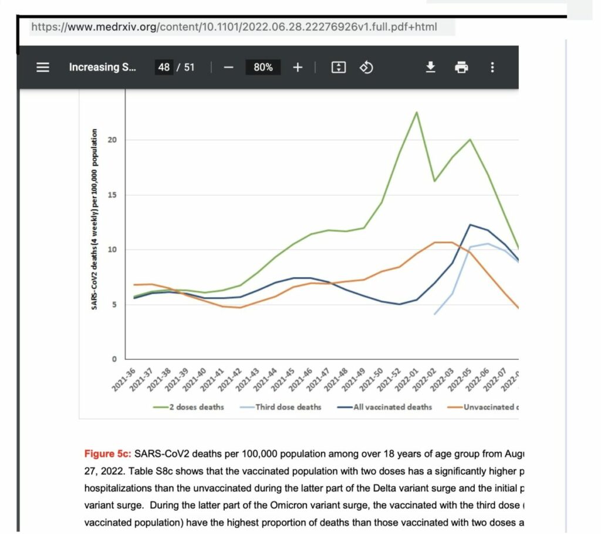Click the document title Increasing S...
Screen dimensions: 601x534
[x=102, y=67]
